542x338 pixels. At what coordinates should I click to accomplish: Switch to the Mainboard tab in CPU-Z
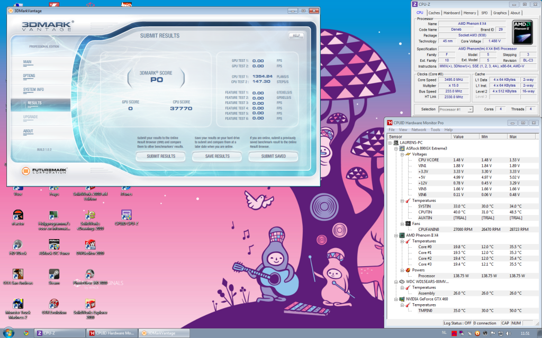pyautogui.click(x=451, y=13)
